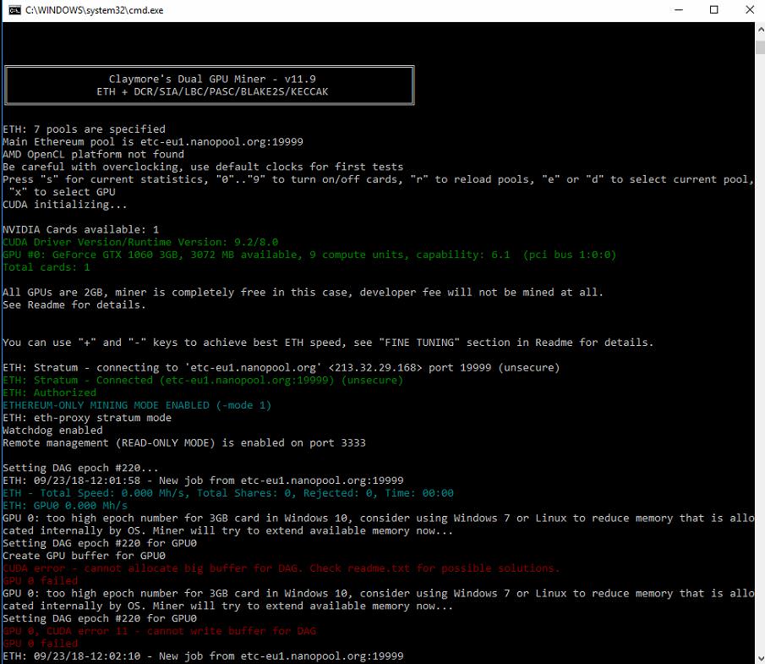Click the "See Readme for details." line
765x664 pixels.
[74, 305]
